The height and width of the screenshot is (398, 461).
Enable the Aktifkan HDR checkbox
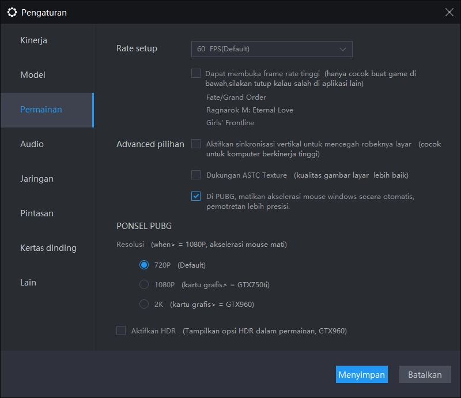click(121, 331)
